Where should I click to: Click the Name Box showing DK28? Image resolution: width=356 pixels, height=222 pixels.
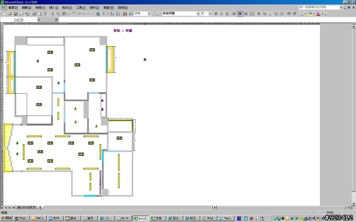click(18, 20)
